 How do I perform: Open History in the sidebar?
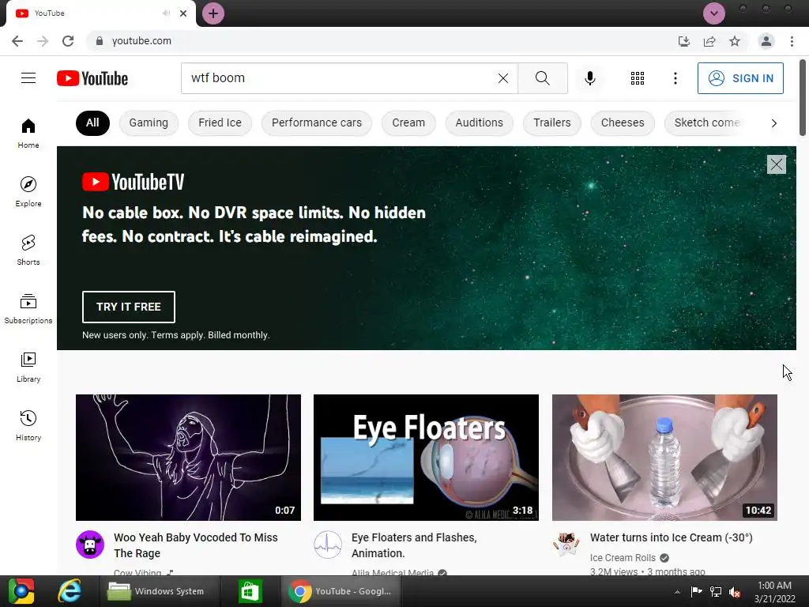[x=28, y=426]
